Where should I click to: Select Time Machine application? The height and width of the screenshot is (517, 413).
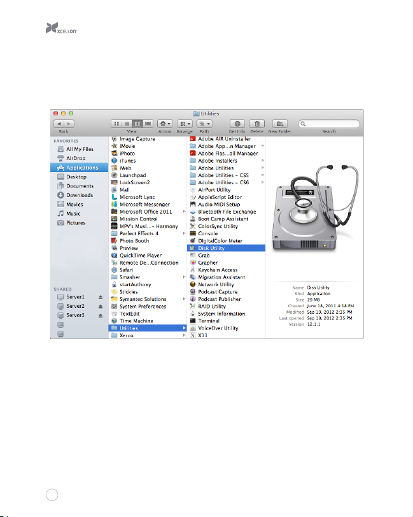148,321
